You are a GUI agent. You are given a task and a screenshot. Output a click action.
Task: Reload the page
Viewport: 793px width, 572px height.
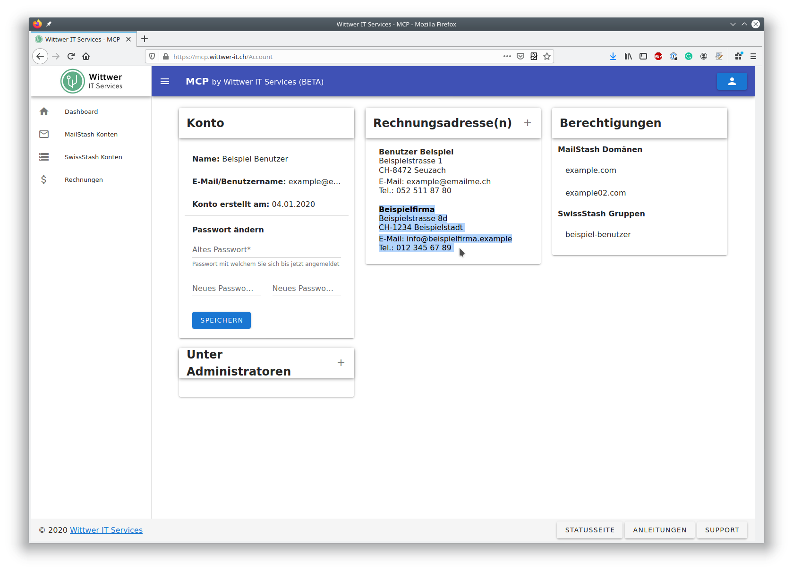(71, 56)
